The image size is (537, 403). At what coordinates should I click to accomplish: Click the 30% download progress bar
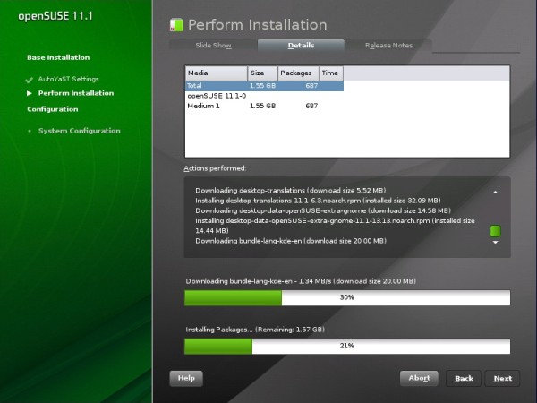point(347,297)
